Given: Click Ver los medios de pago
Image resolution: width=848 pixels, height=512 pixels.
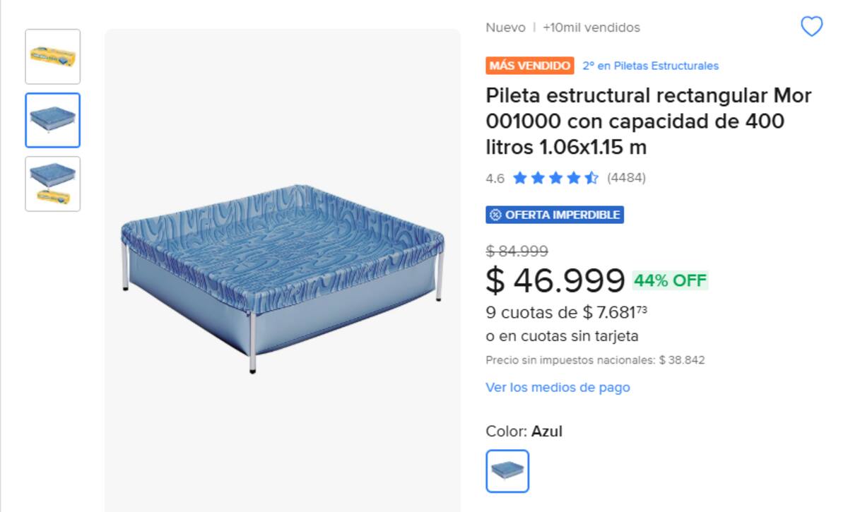Looking at the screenshot, I should (558, 387).
